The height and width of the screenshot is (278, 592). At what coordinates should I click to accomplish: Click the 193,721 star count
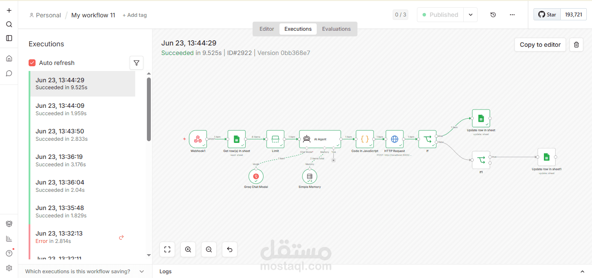click(x=573, y=14)
